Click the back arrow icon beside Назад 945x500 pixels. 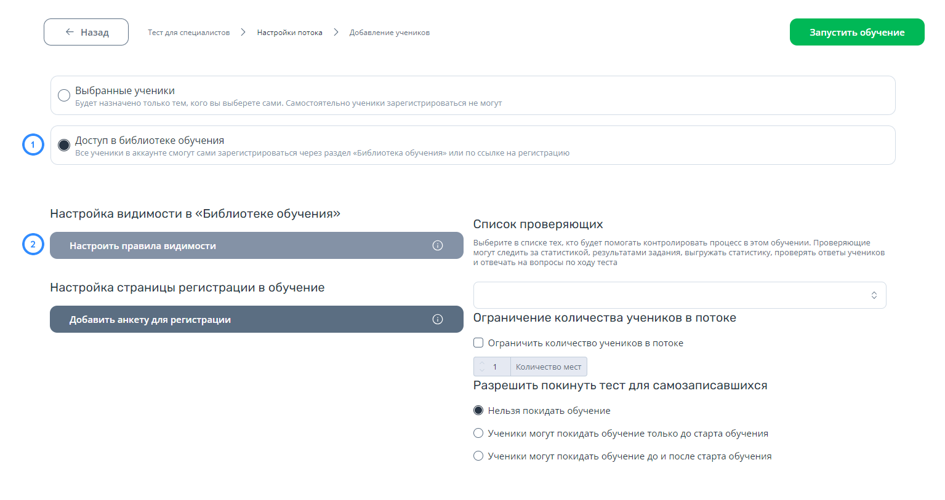point(70,32)
